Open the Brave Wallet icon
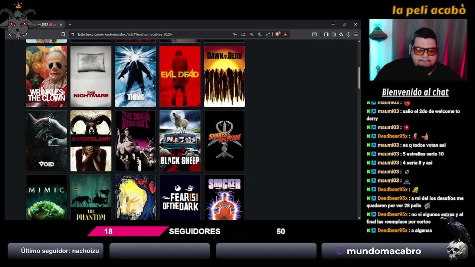The image size is (475, 267). point(334,34)
